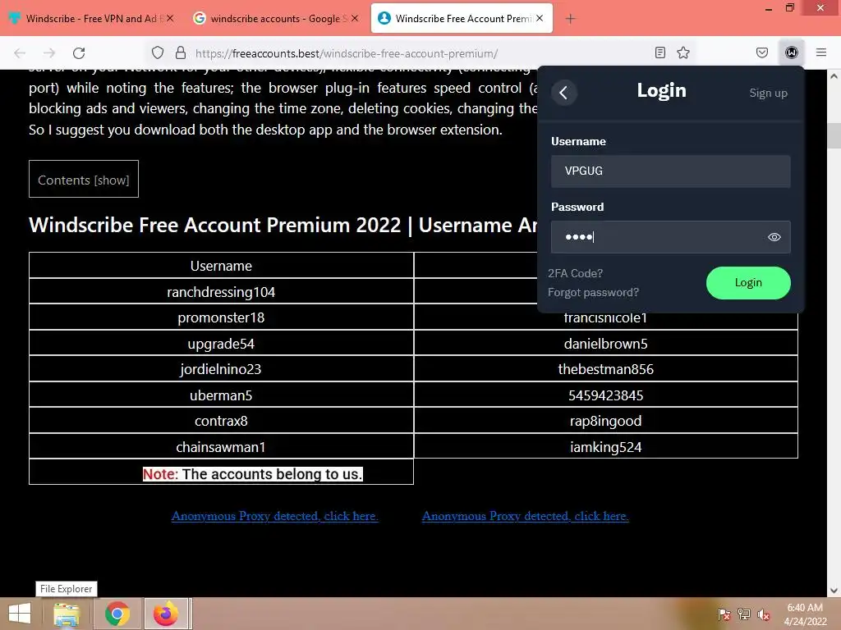Click the green Login button
The width and height of the screenshot is (841, 630).
pyautogui.click(x=748, y=283)
